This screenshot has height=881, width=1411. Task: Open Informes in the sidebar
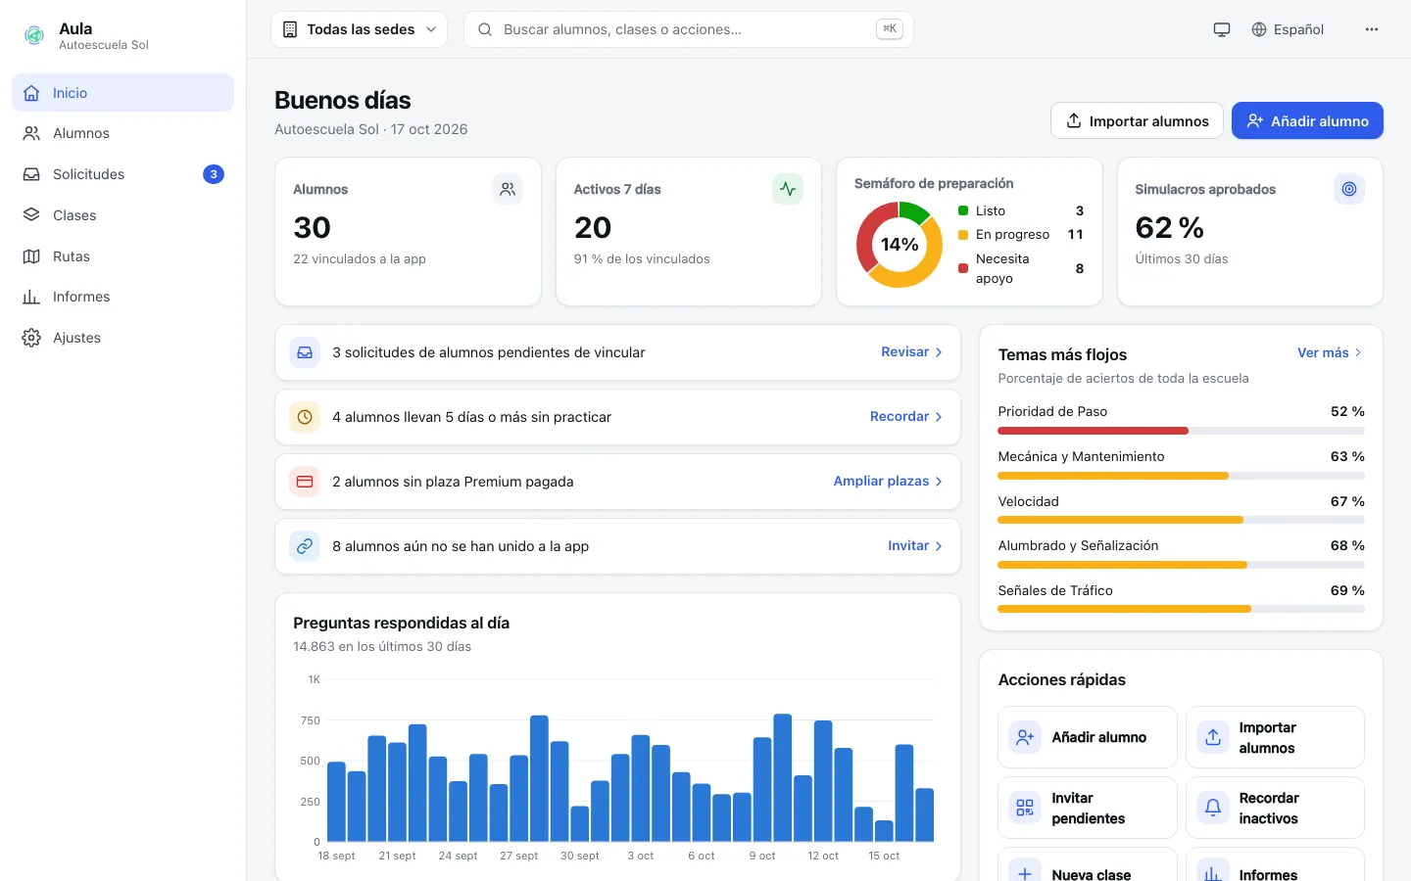tap(122, 297)
